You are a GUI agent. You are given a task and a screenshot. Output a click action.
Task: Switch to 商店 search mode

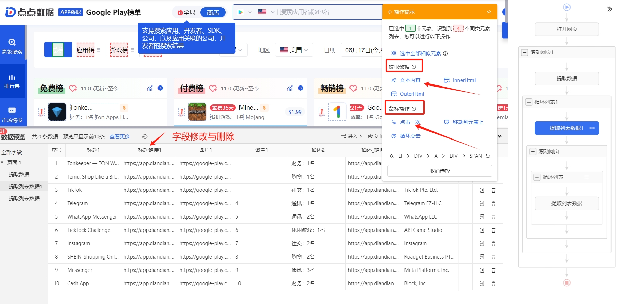tap(213, 13)
